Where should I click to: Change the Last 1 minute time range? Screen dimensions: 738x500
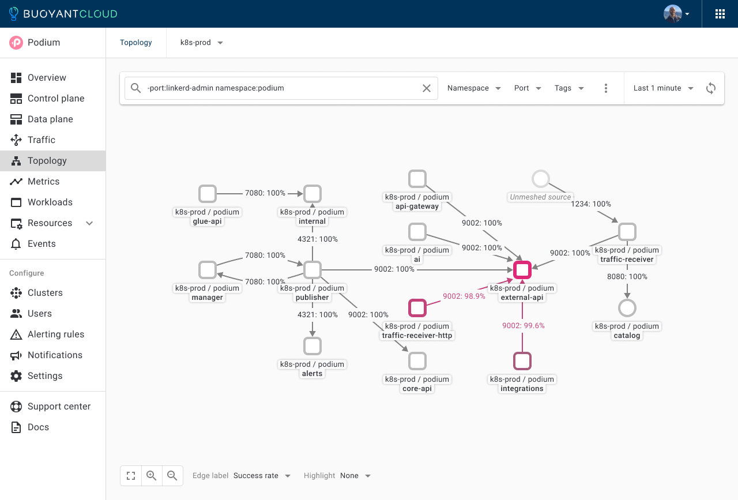point(663,88)
